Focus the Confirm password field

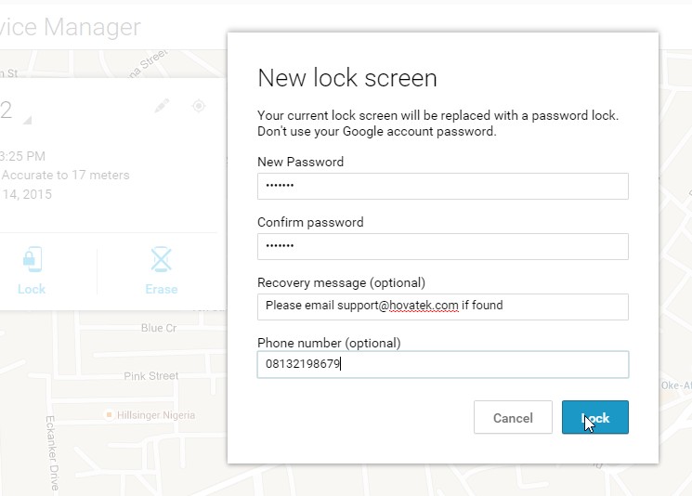[443, 246]
